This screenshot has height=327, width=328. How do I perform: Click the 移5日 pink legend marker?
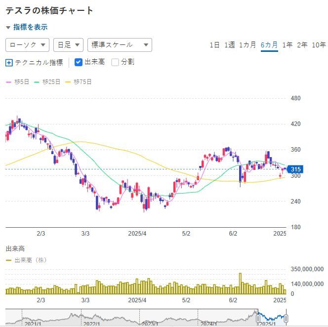(x=8, y=82)
